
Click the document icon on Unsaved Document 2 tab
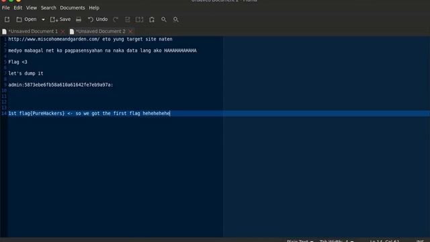[72, 32]
